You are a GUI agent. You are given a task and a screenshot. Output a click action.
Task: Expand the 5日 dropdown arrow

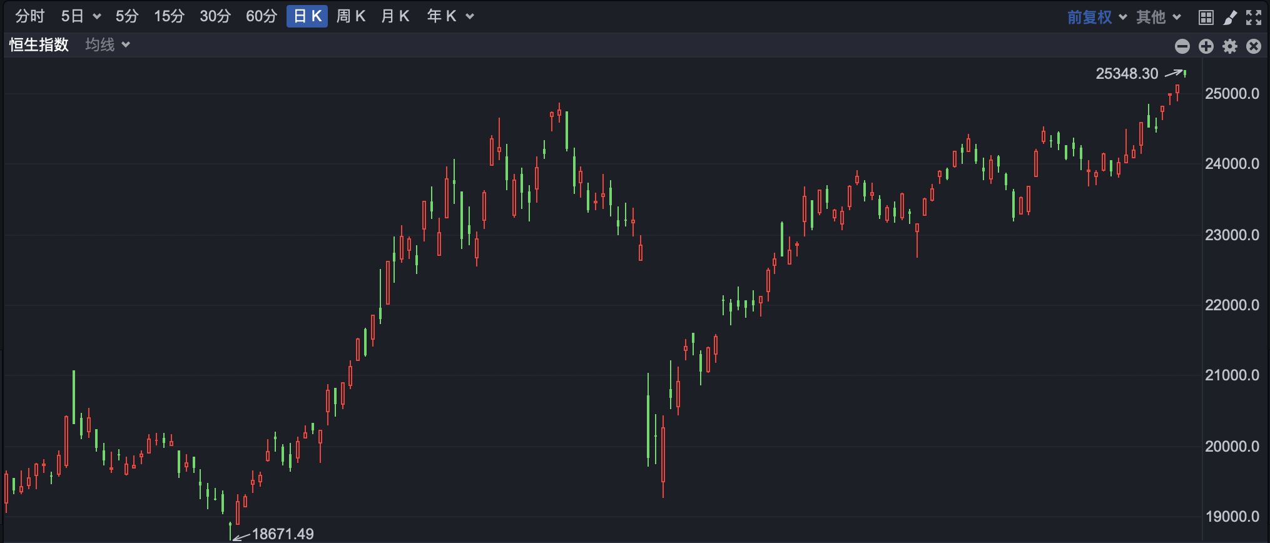pyautogui.click(x=96, y=16)
